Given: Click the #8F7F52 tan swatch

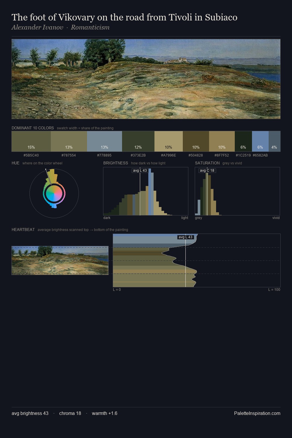Looking at the screenshot, I should (222, 141).
